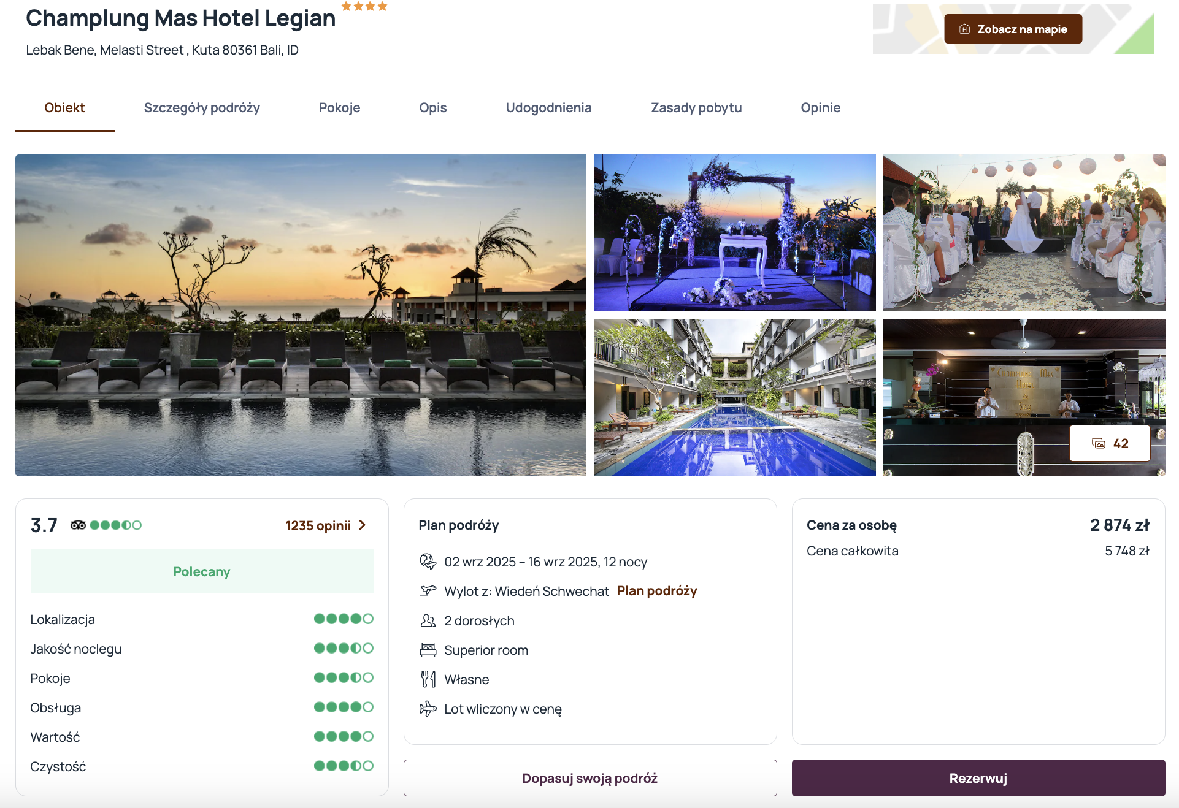
Task: Click the map icon in Zobacz na mapie
Action: (x=964, y=29)
